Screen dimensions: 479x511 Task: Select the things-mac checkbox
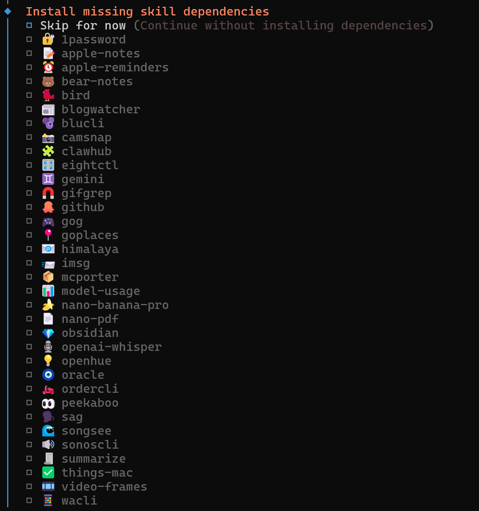coord(29,472)
